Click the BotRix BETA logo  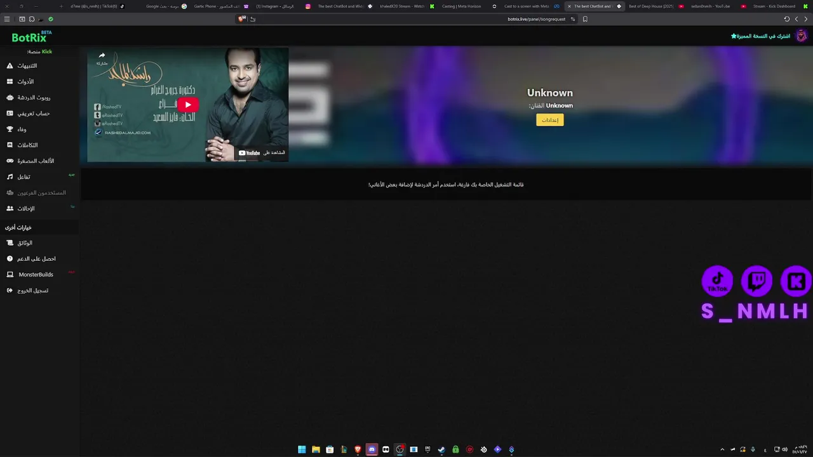[32, 37]
